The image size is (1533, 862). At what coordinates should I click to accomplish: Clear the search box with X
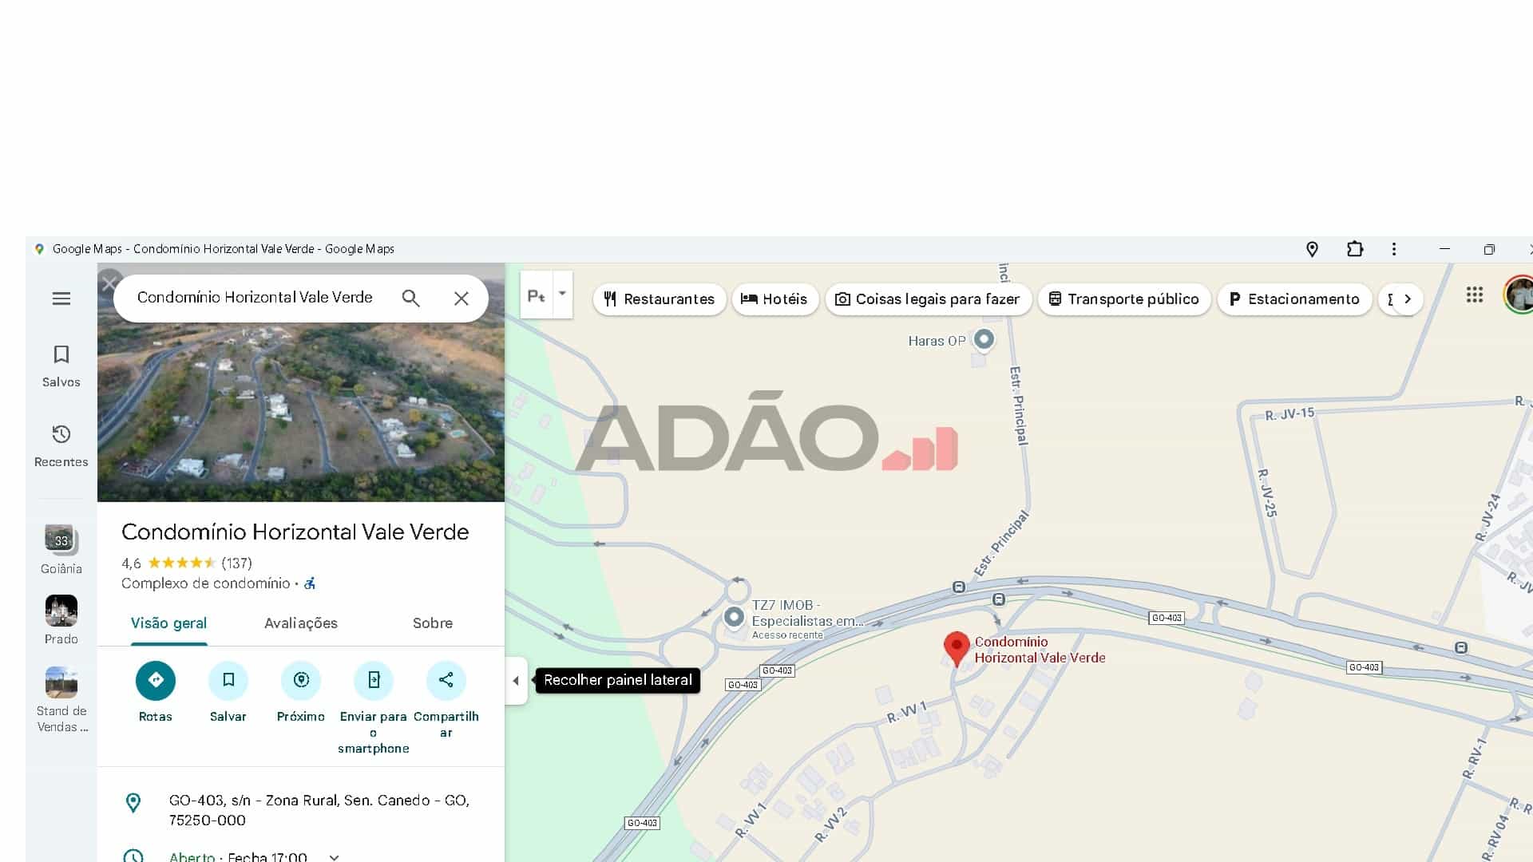click(x=461, y=299)
